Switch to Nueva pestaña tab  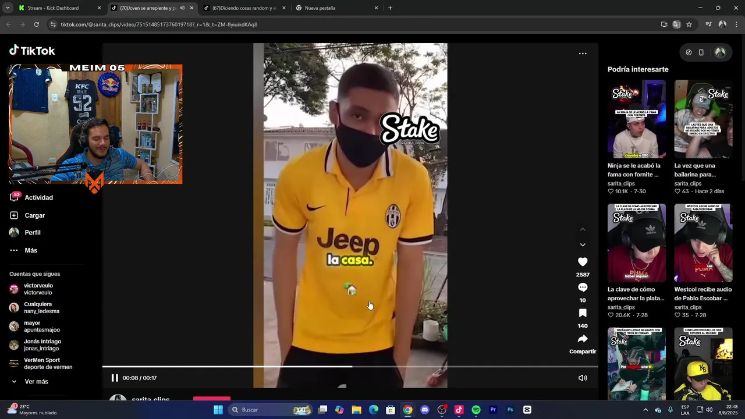[x=336, y=8]
